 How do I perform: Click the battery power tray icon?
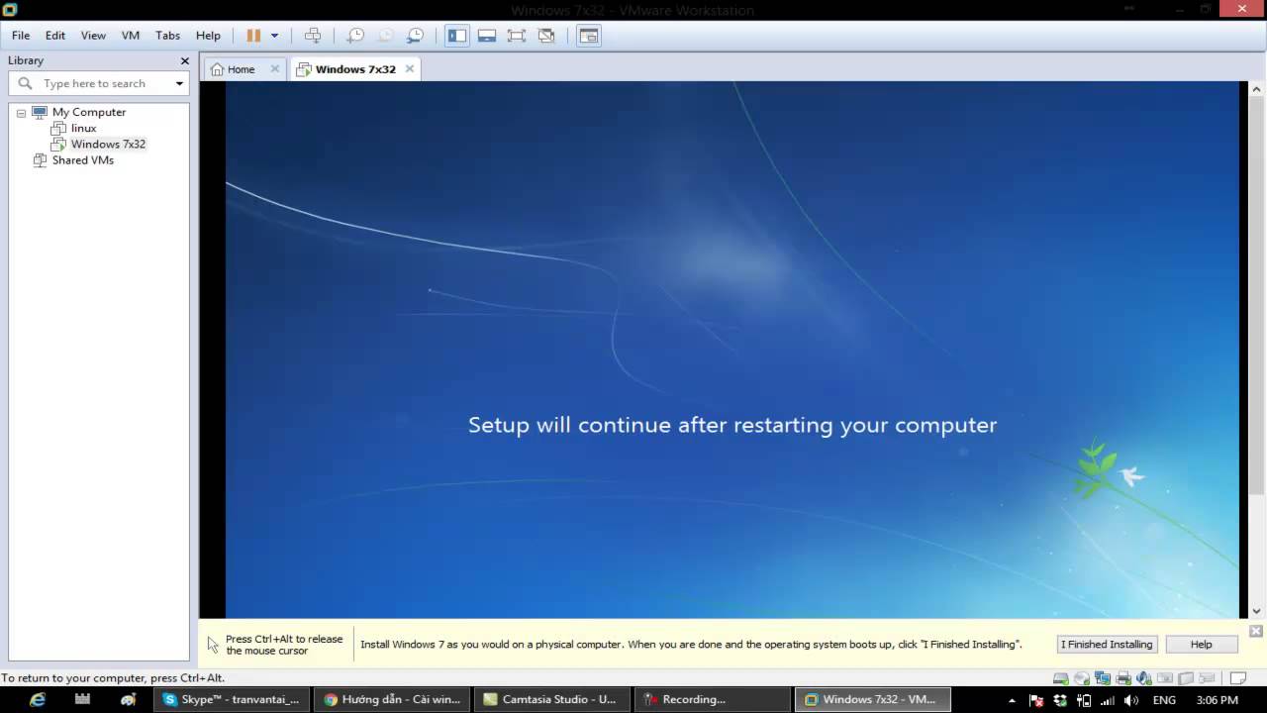pos(1085,700)
